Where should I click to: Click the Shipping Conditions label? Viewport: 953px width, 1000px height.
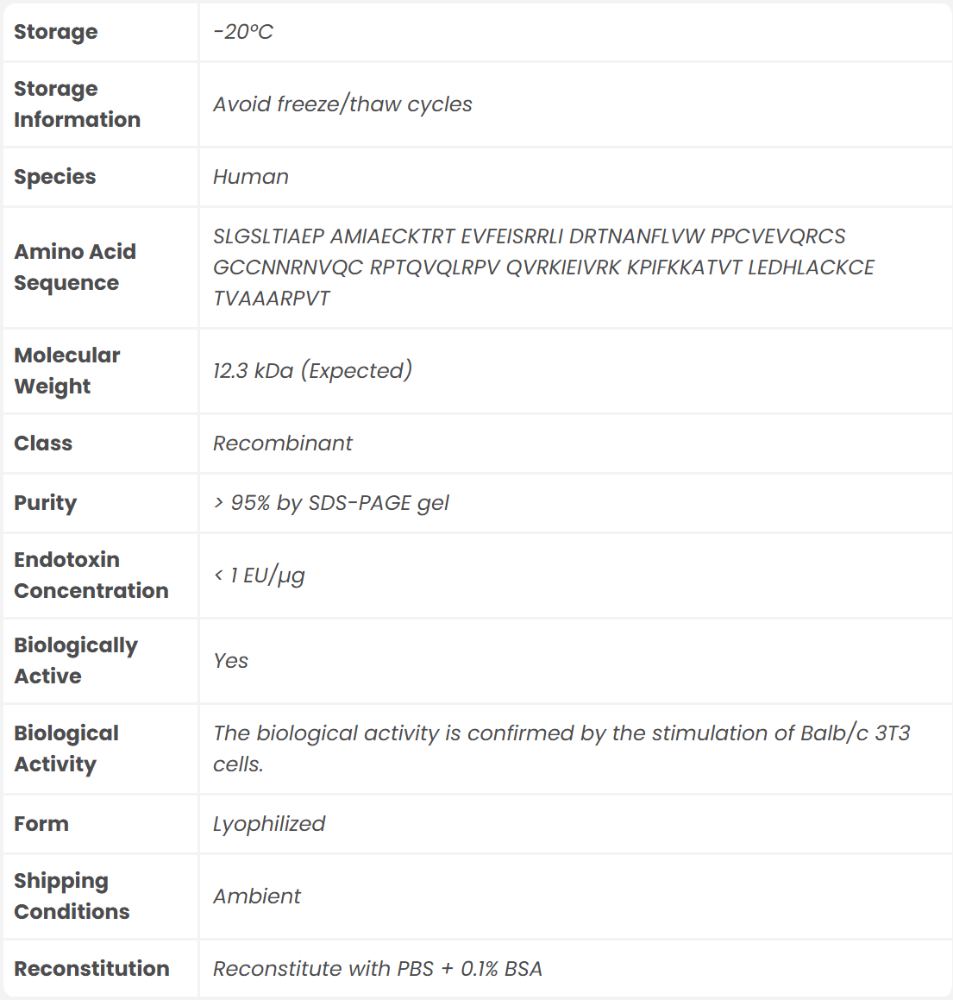click(x=72, y=896)
